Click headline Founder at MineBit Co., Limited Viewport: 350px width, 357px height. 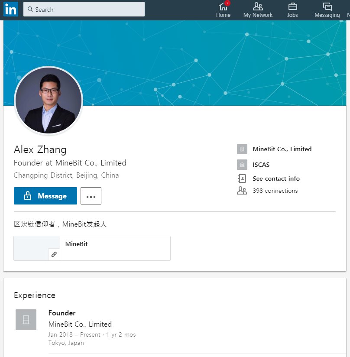click(70, 163)
